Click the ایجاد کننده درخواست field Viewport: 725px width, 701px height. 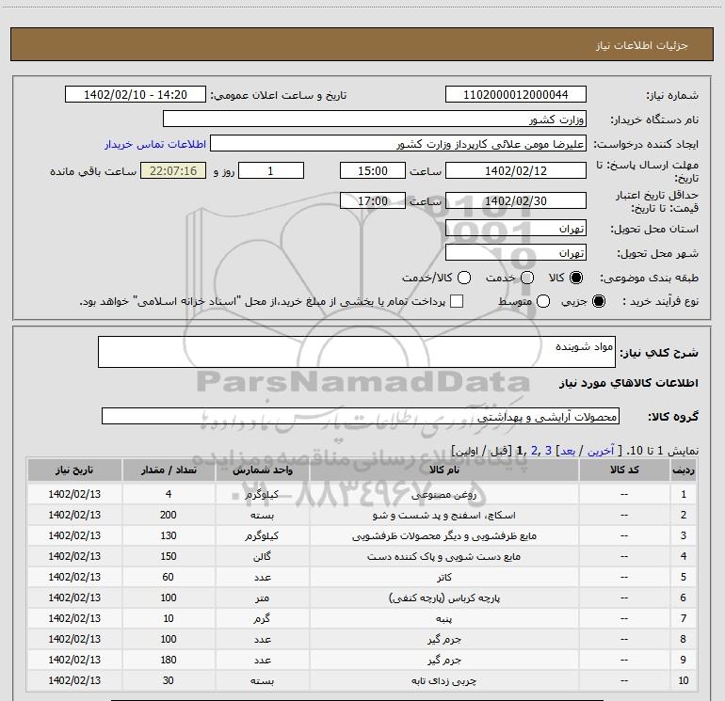[398, 143]
